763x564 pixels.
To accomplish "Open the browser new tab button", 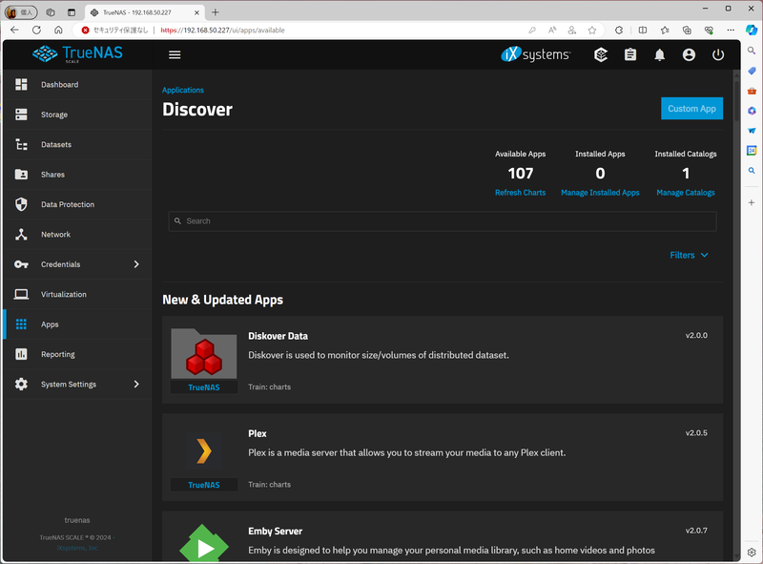I will coord(216,12).
